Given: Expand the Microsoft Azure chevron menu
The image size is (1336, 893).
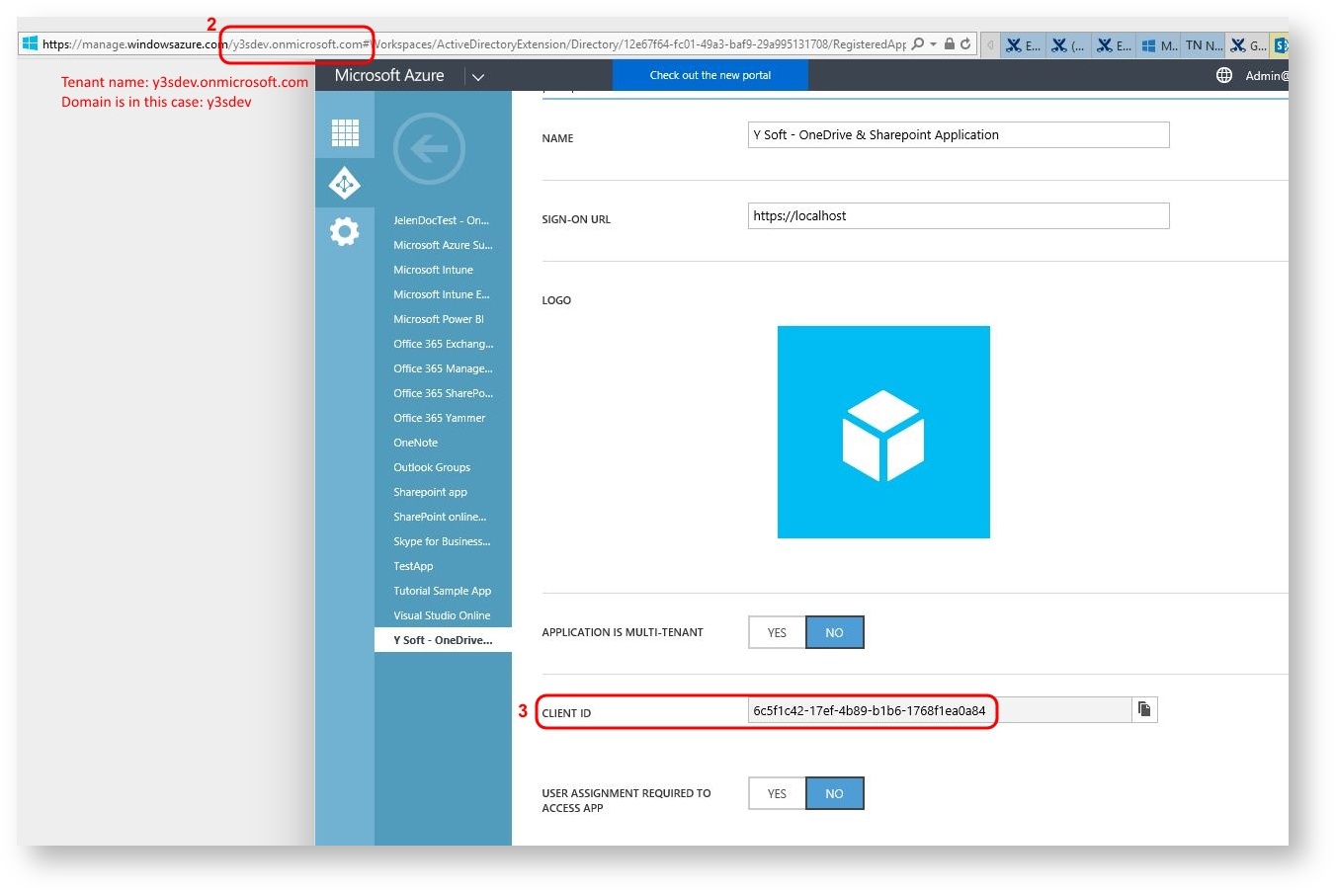Looking at the screenshot, I should click(x=478, y=76).
